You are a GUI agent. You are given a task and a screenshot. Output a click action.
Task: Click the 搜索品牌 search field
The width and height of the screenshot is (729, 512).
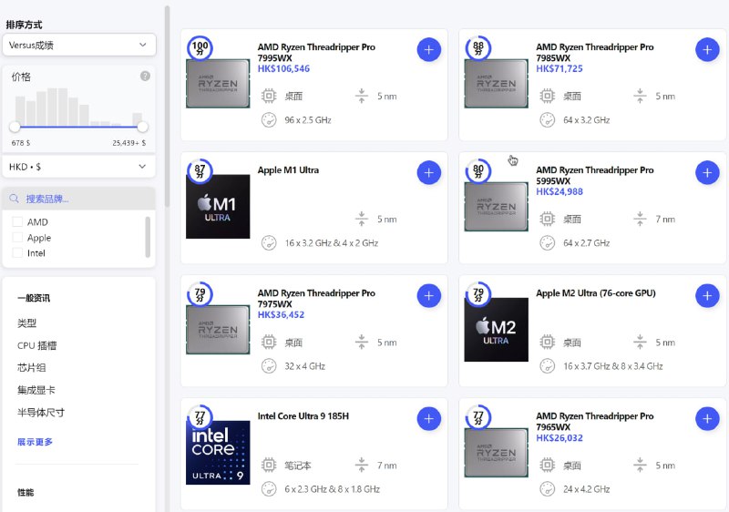tap(82, 199)
